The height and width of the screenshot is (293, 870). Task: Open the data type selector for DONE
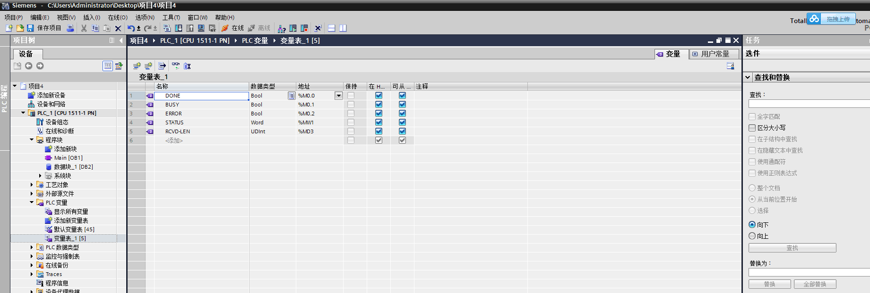click(292, 96)
